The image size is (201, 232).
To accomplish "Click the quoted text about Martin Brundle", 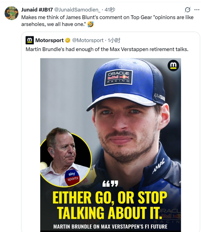I will point(107,49).
